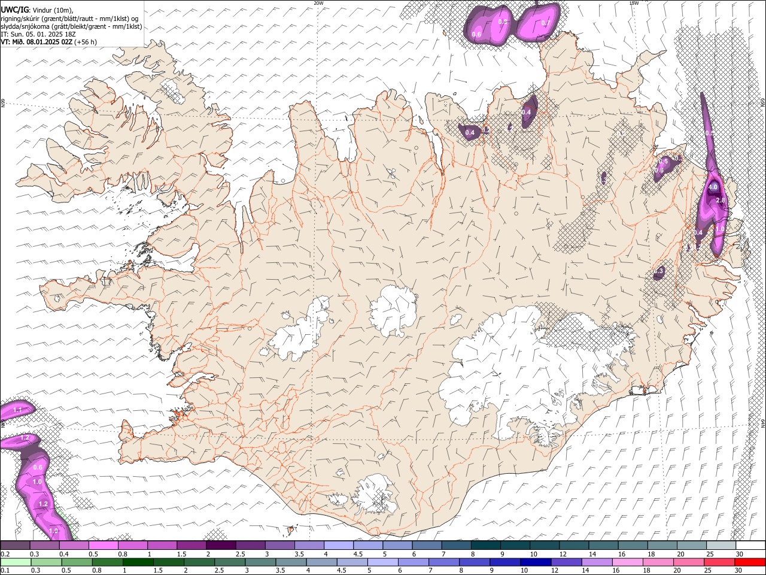Click the '4.5' label in the upper legend scale
The height and width of the screenshot is (575, 766).
click(x=358, y=554)
